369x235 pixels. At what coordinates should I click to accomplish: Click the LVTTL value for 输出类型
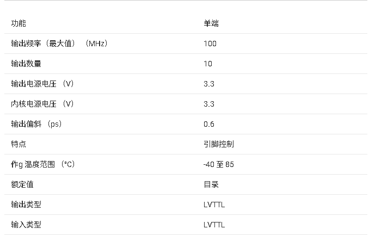click(214, 205)
